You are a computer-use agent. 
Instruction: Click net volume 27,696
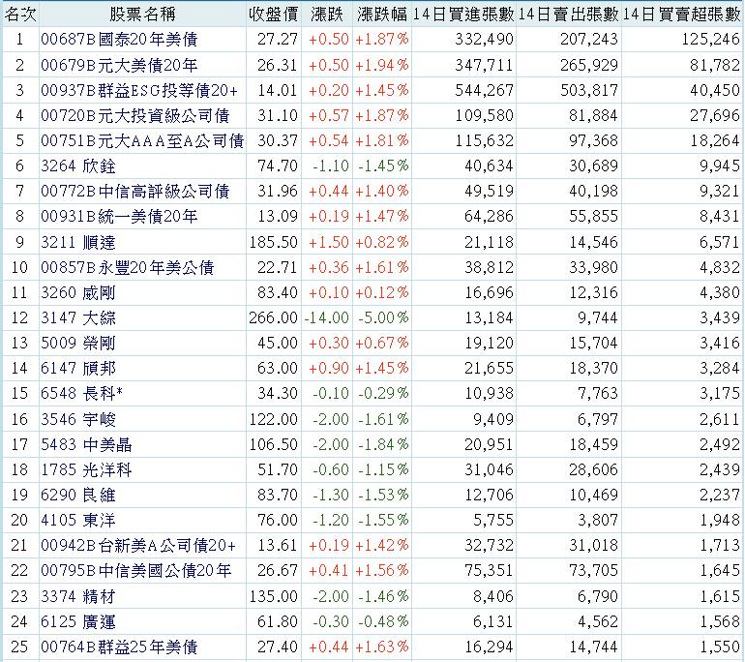coord(715,115)
